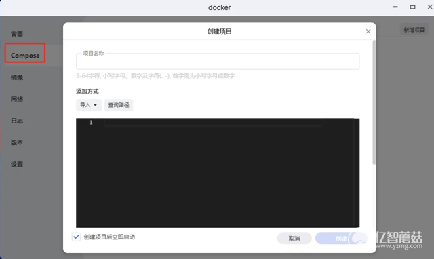Click the 查询路径 button

(119, 105)
